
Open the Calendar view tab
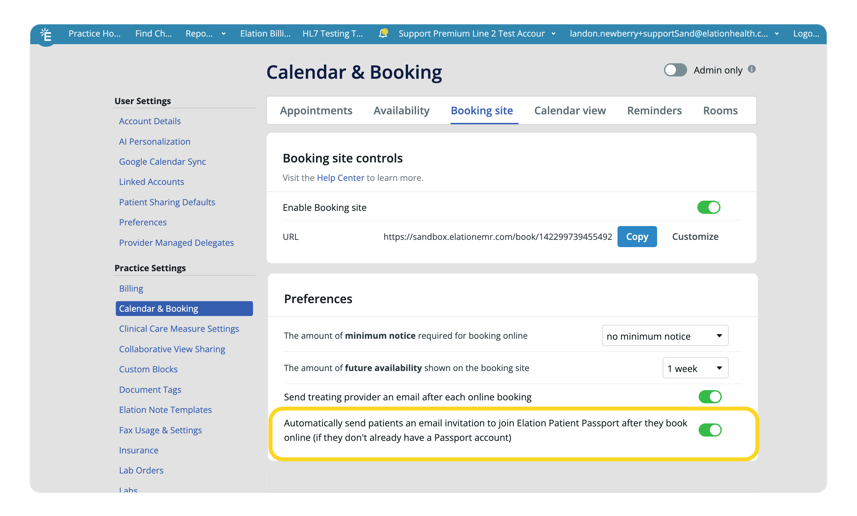point(570,110)
